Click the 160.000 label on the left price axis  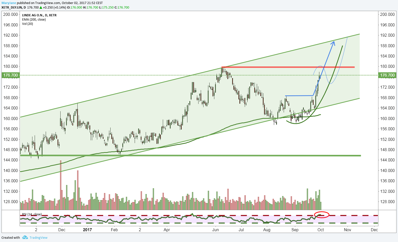pyautogui.click(x=11, y=118)
